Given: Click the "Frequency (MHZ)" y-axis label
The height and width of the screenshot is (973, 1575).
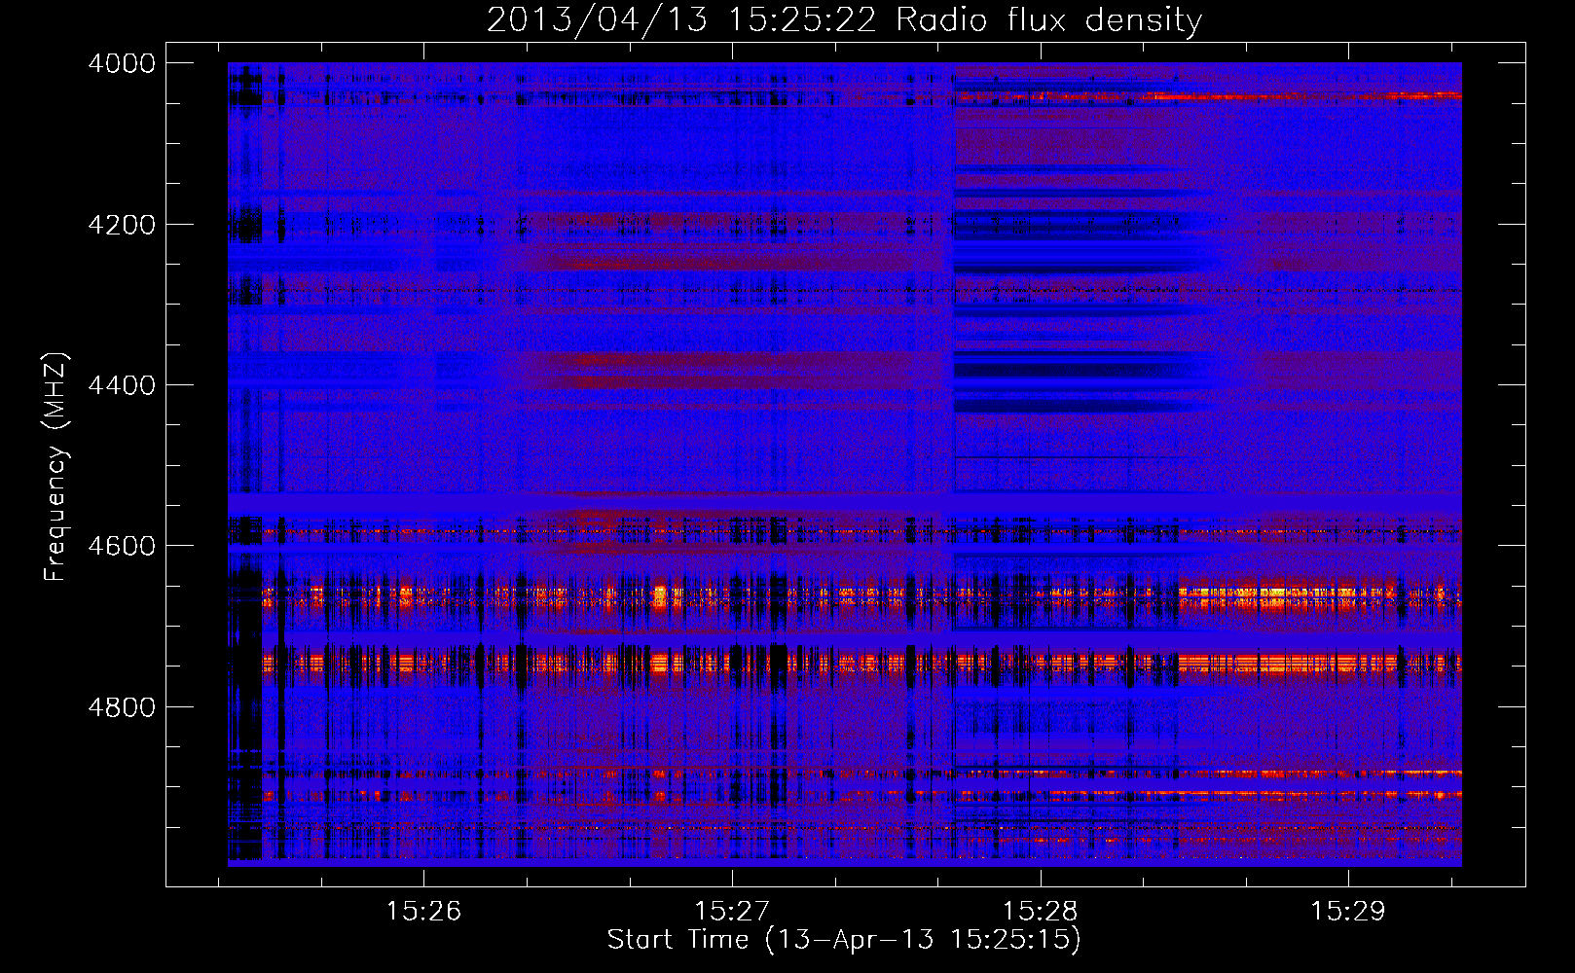Looking at the screenshot, I should [55, 467].
